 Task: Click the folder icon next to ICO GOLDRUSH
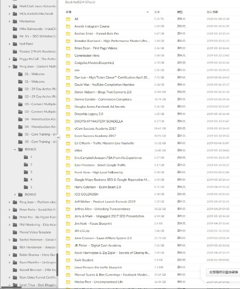68,194
